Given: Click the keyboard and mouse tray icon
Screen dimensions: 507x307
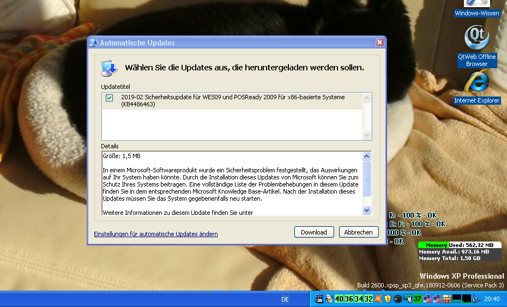Looking at the screenshot, I should coord(408,299).
